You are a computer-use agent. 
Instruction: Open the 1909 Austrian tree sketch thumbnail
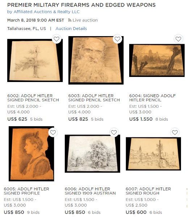pos(93,154)
